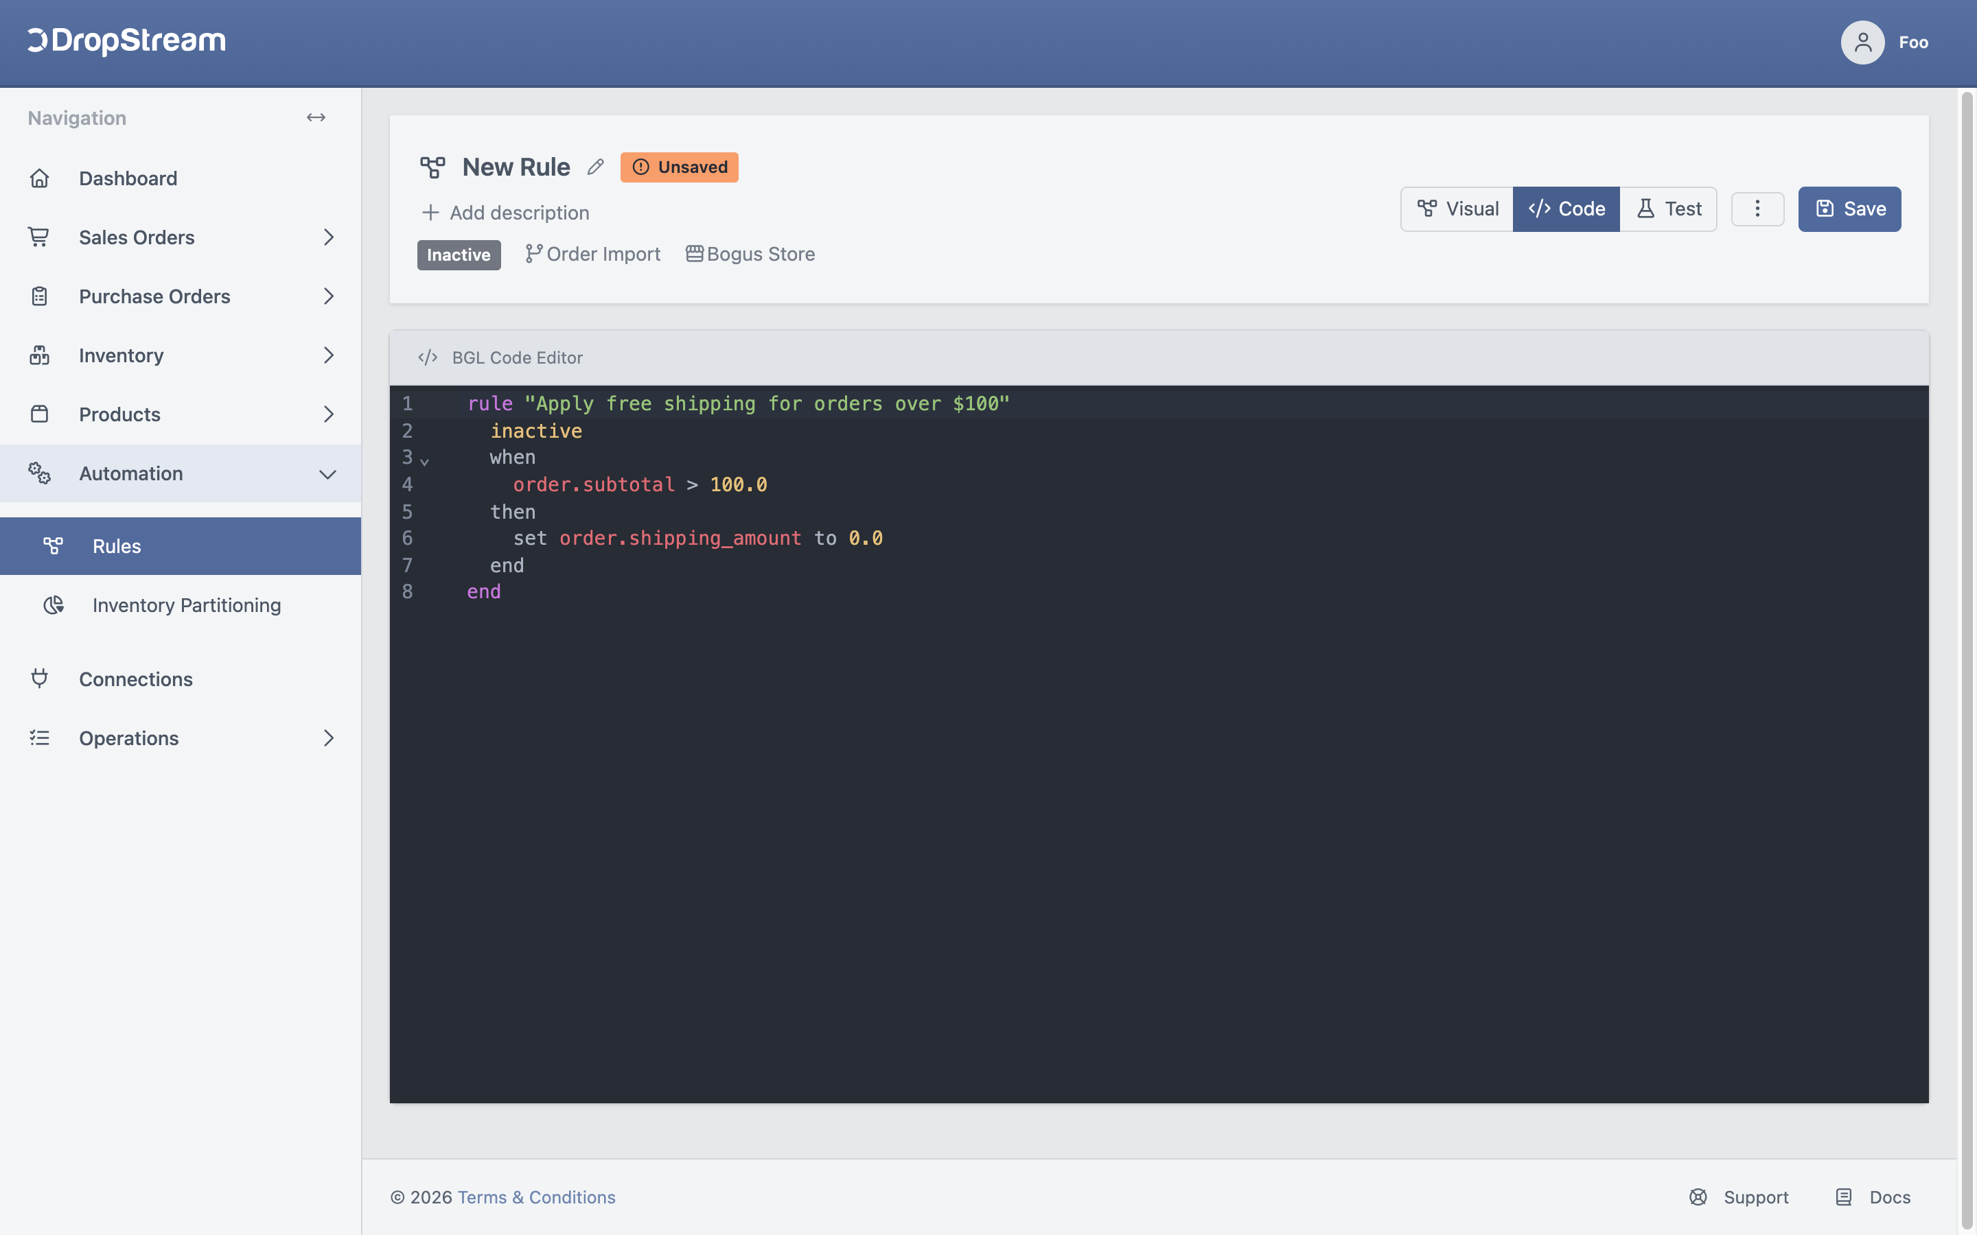This screenshot has height=1235, width=1977.
Task: Click the DropStream logo
Action: click(126, 41)
